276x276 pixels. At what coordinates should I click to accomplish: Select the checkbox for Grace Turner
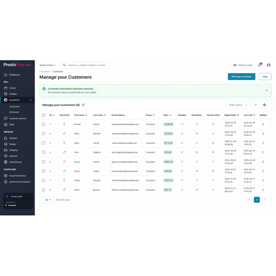tap(44, 162)
